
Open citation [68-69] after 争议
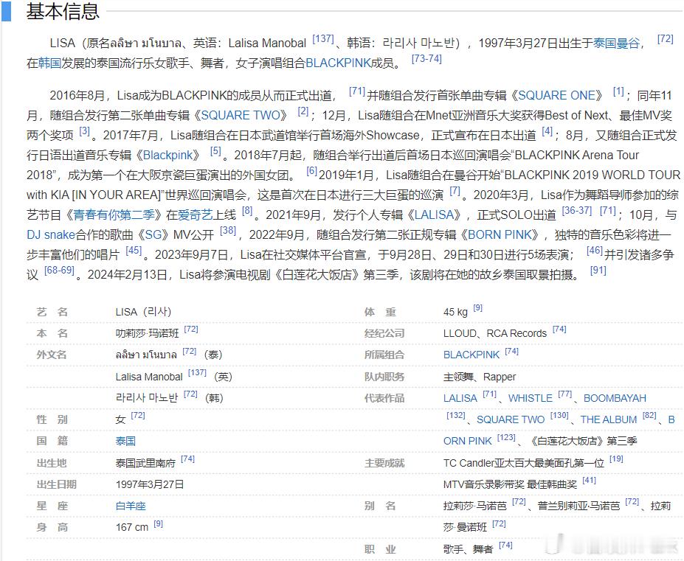pos(59,271)
